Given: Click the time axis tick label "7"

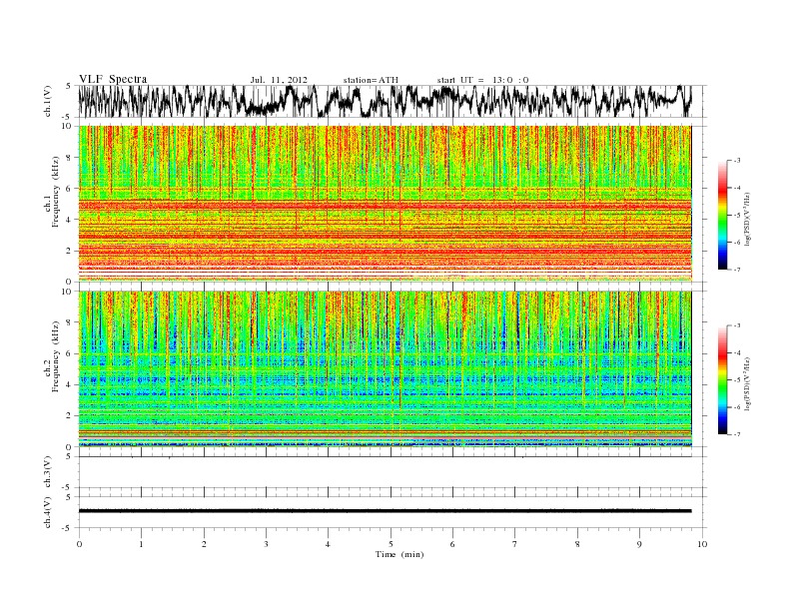Looking at the screenshot, I should pos(515,544).
